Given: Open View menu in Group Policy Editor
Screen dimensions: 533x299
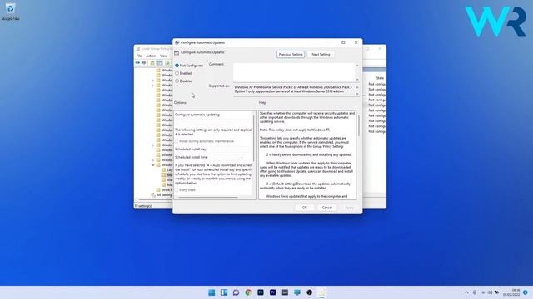Looking at the screenshot, I should point(163,56).
